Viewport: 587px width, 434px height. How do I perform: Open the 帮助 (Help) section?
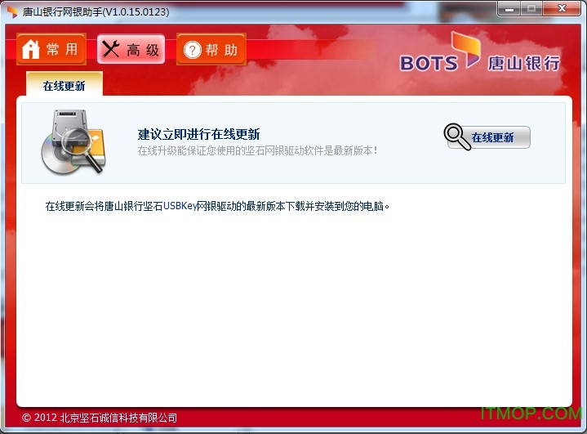(211, 49)
